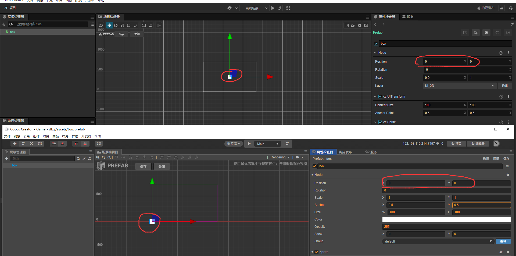This screenshot has width=516, height=256.
Task: Click the white Color swatch in the lower inspector
Action: 446,219
